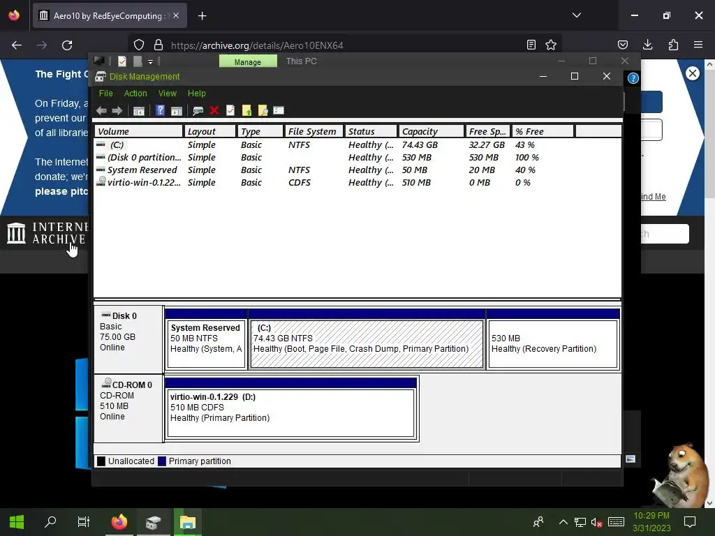
Task: Open the View menu
Action: pos(168,93)
